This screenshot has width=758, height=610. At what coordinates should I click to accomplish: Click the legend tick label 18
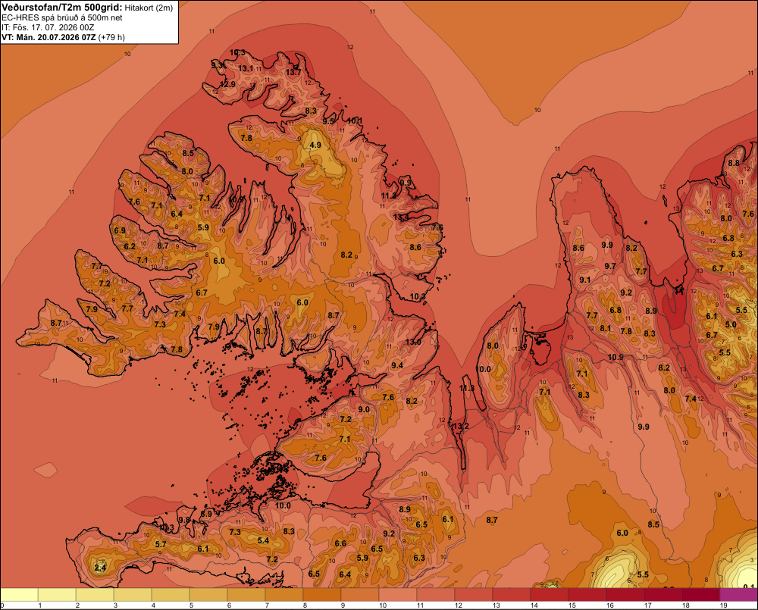[x=685, y=605]
